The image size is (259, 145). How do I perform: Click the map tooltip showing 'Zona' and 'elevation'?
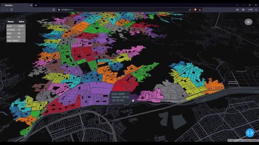pyautogui.click(x=120, y=97)
